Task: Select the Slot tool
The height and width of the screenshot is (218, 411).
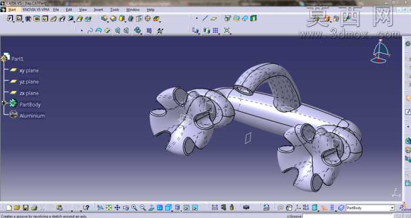Action: [x=62, y=19]
